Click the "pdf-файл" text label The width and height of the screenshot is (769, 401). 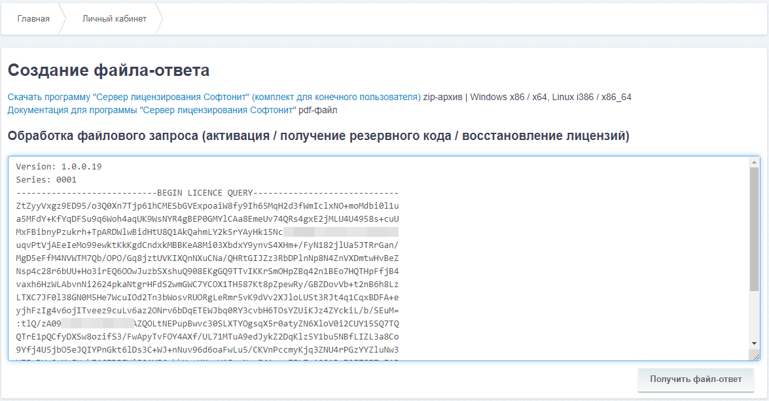(317, 110)
